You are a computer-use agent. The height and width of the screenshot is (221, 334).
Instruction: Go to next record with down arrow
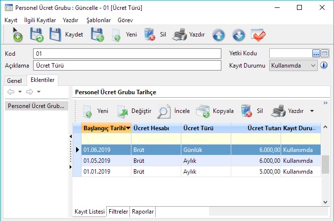tap(239, 35)
